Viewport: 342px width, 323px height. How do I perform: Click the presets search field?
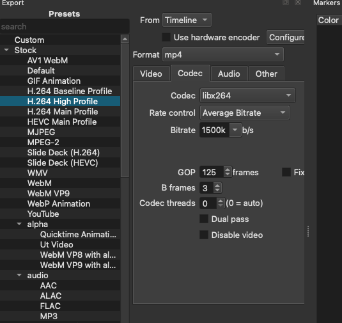pyautogui.click(x=65, y=27)
